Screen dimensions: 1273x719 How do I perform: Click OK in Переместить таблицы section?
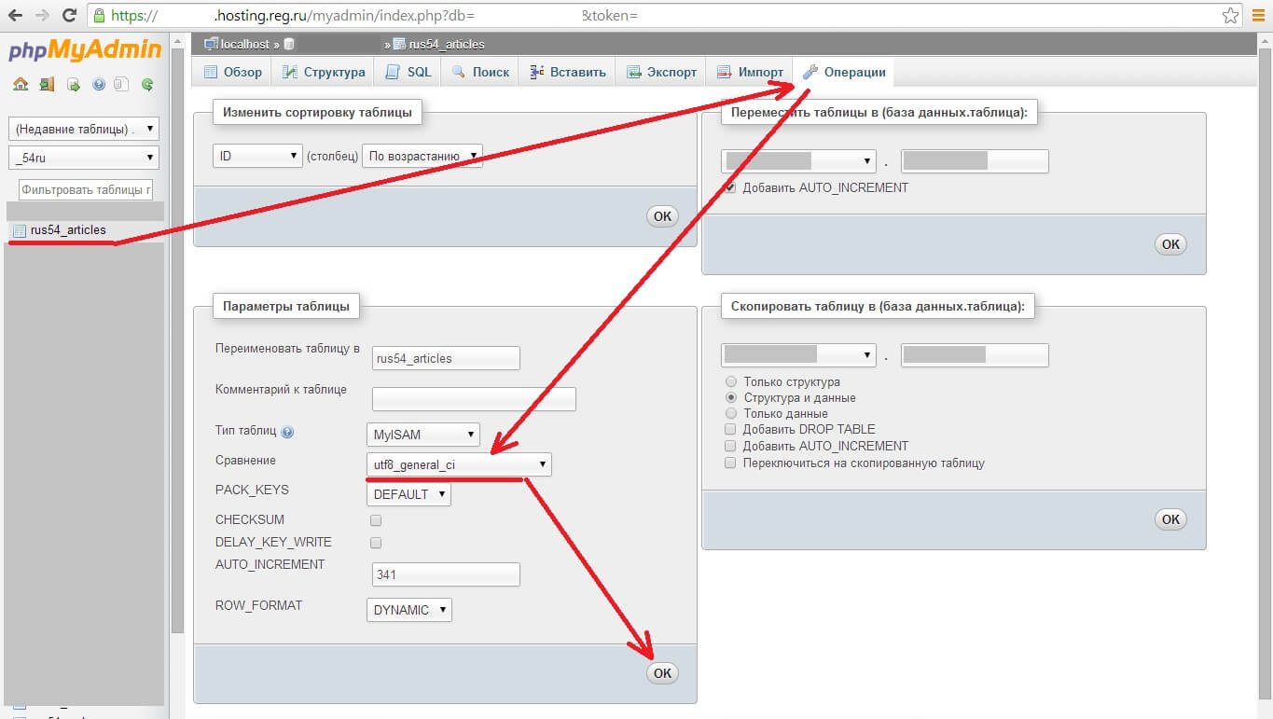click(x=1170, y=244)
